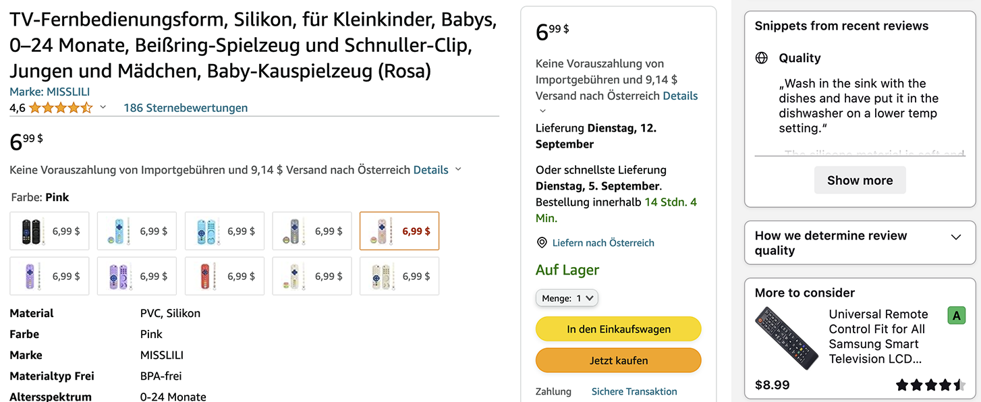Select the light blue double-remote variant
The height and width of the screenshot is (402, 981).
(x=225, y=231)
